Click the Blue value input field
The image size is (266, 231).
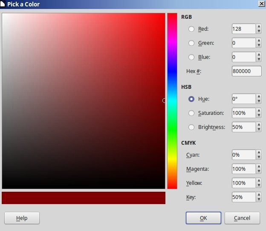click(243, 57)
